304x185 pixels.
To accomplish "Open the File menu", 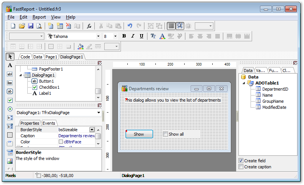I will pos(11,17).
